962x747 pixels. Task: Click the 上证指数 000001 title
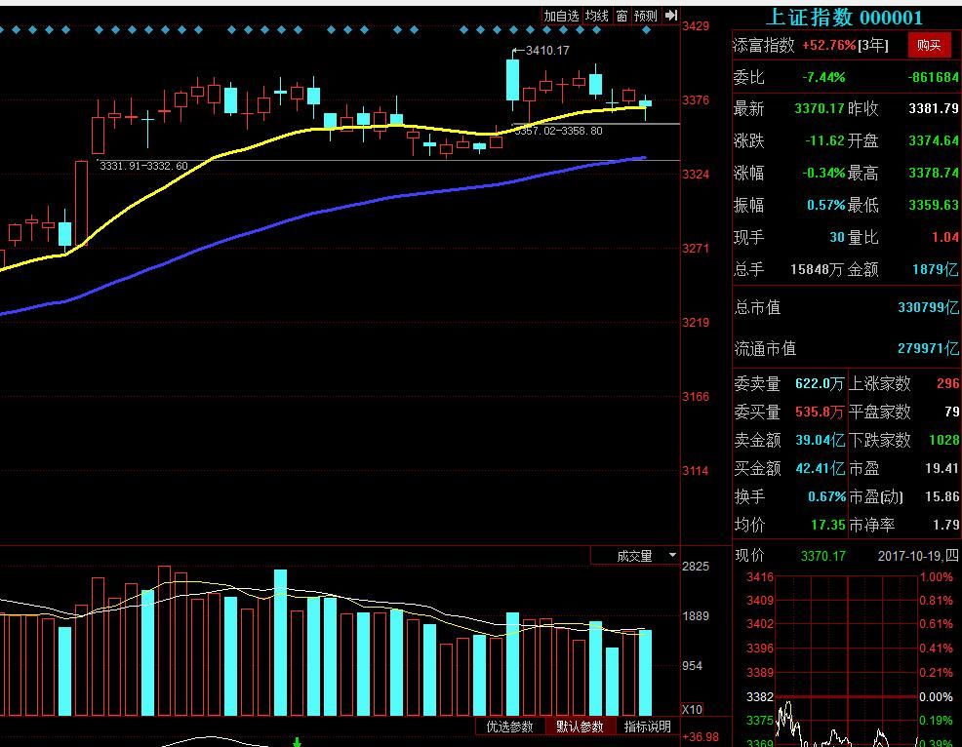(843, 17)
